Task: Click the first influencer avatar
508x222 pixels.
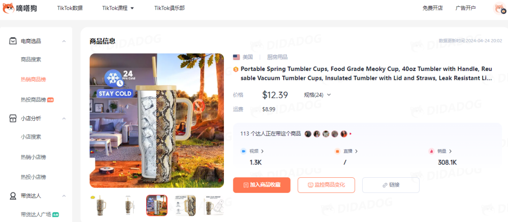Action: click(308, 134)
